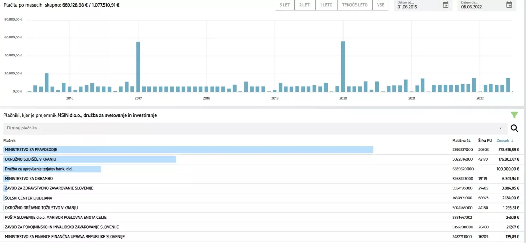Expand the Filtriraj plačnika dropdown arrow
This screenshot has width=526, height=244.
(x=500, y=128)
